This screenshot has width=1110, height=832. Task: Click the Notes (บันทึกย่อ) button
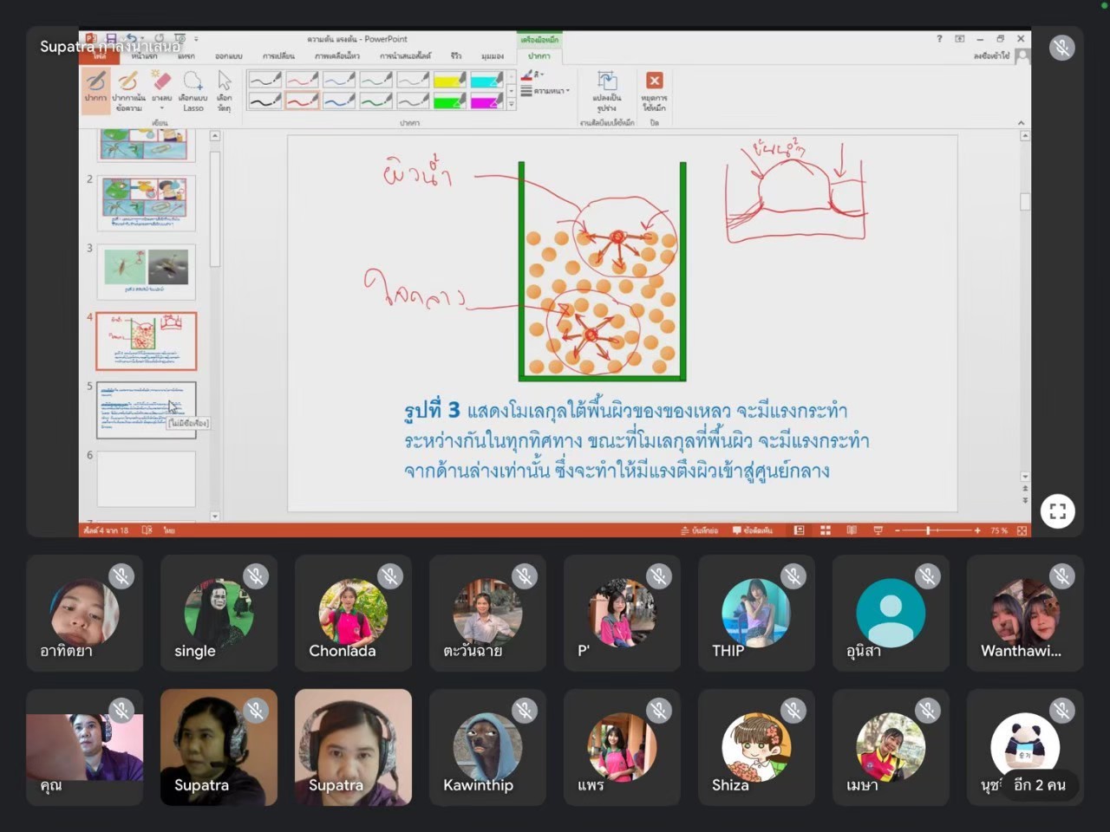[700, 530]
